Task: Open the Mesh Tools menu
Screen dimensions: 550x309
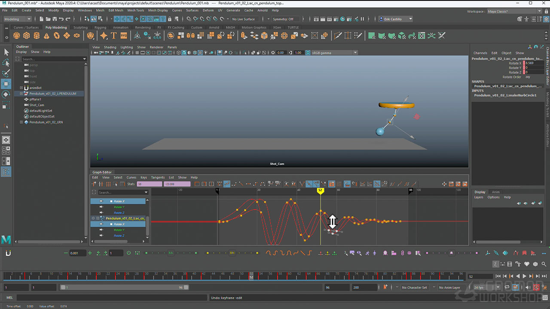Action: (x=135, y=10)
